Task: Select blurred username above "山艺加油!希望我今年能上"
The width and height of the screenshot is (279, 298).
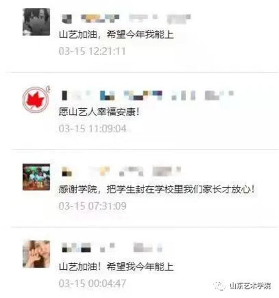Action: click(112, 247)
